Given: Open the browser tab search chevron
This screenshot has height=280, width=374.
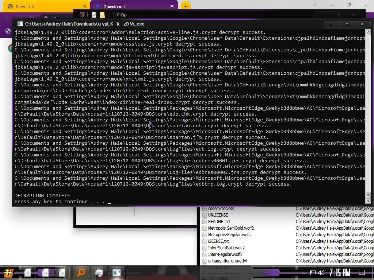Looking at the screenshot, I should coord(315,5).
